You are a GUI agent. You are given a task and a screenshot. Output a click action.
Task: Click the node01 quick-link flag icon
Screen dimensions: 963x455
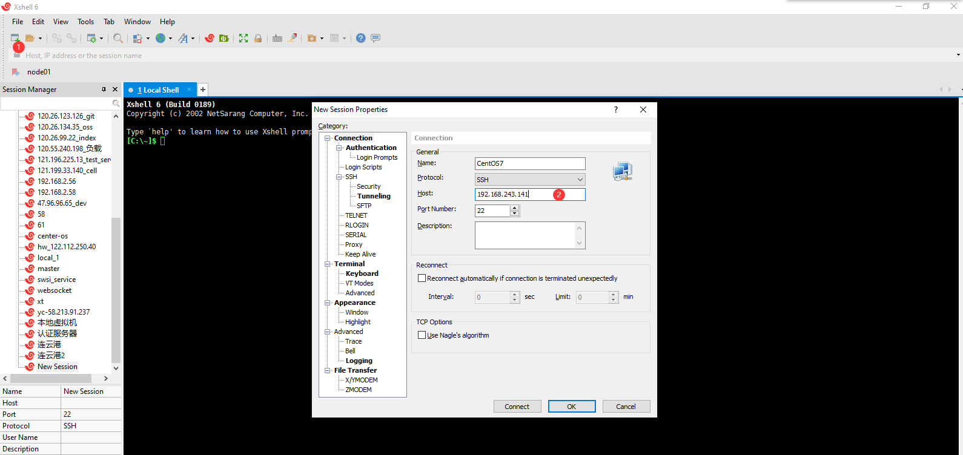16,72
